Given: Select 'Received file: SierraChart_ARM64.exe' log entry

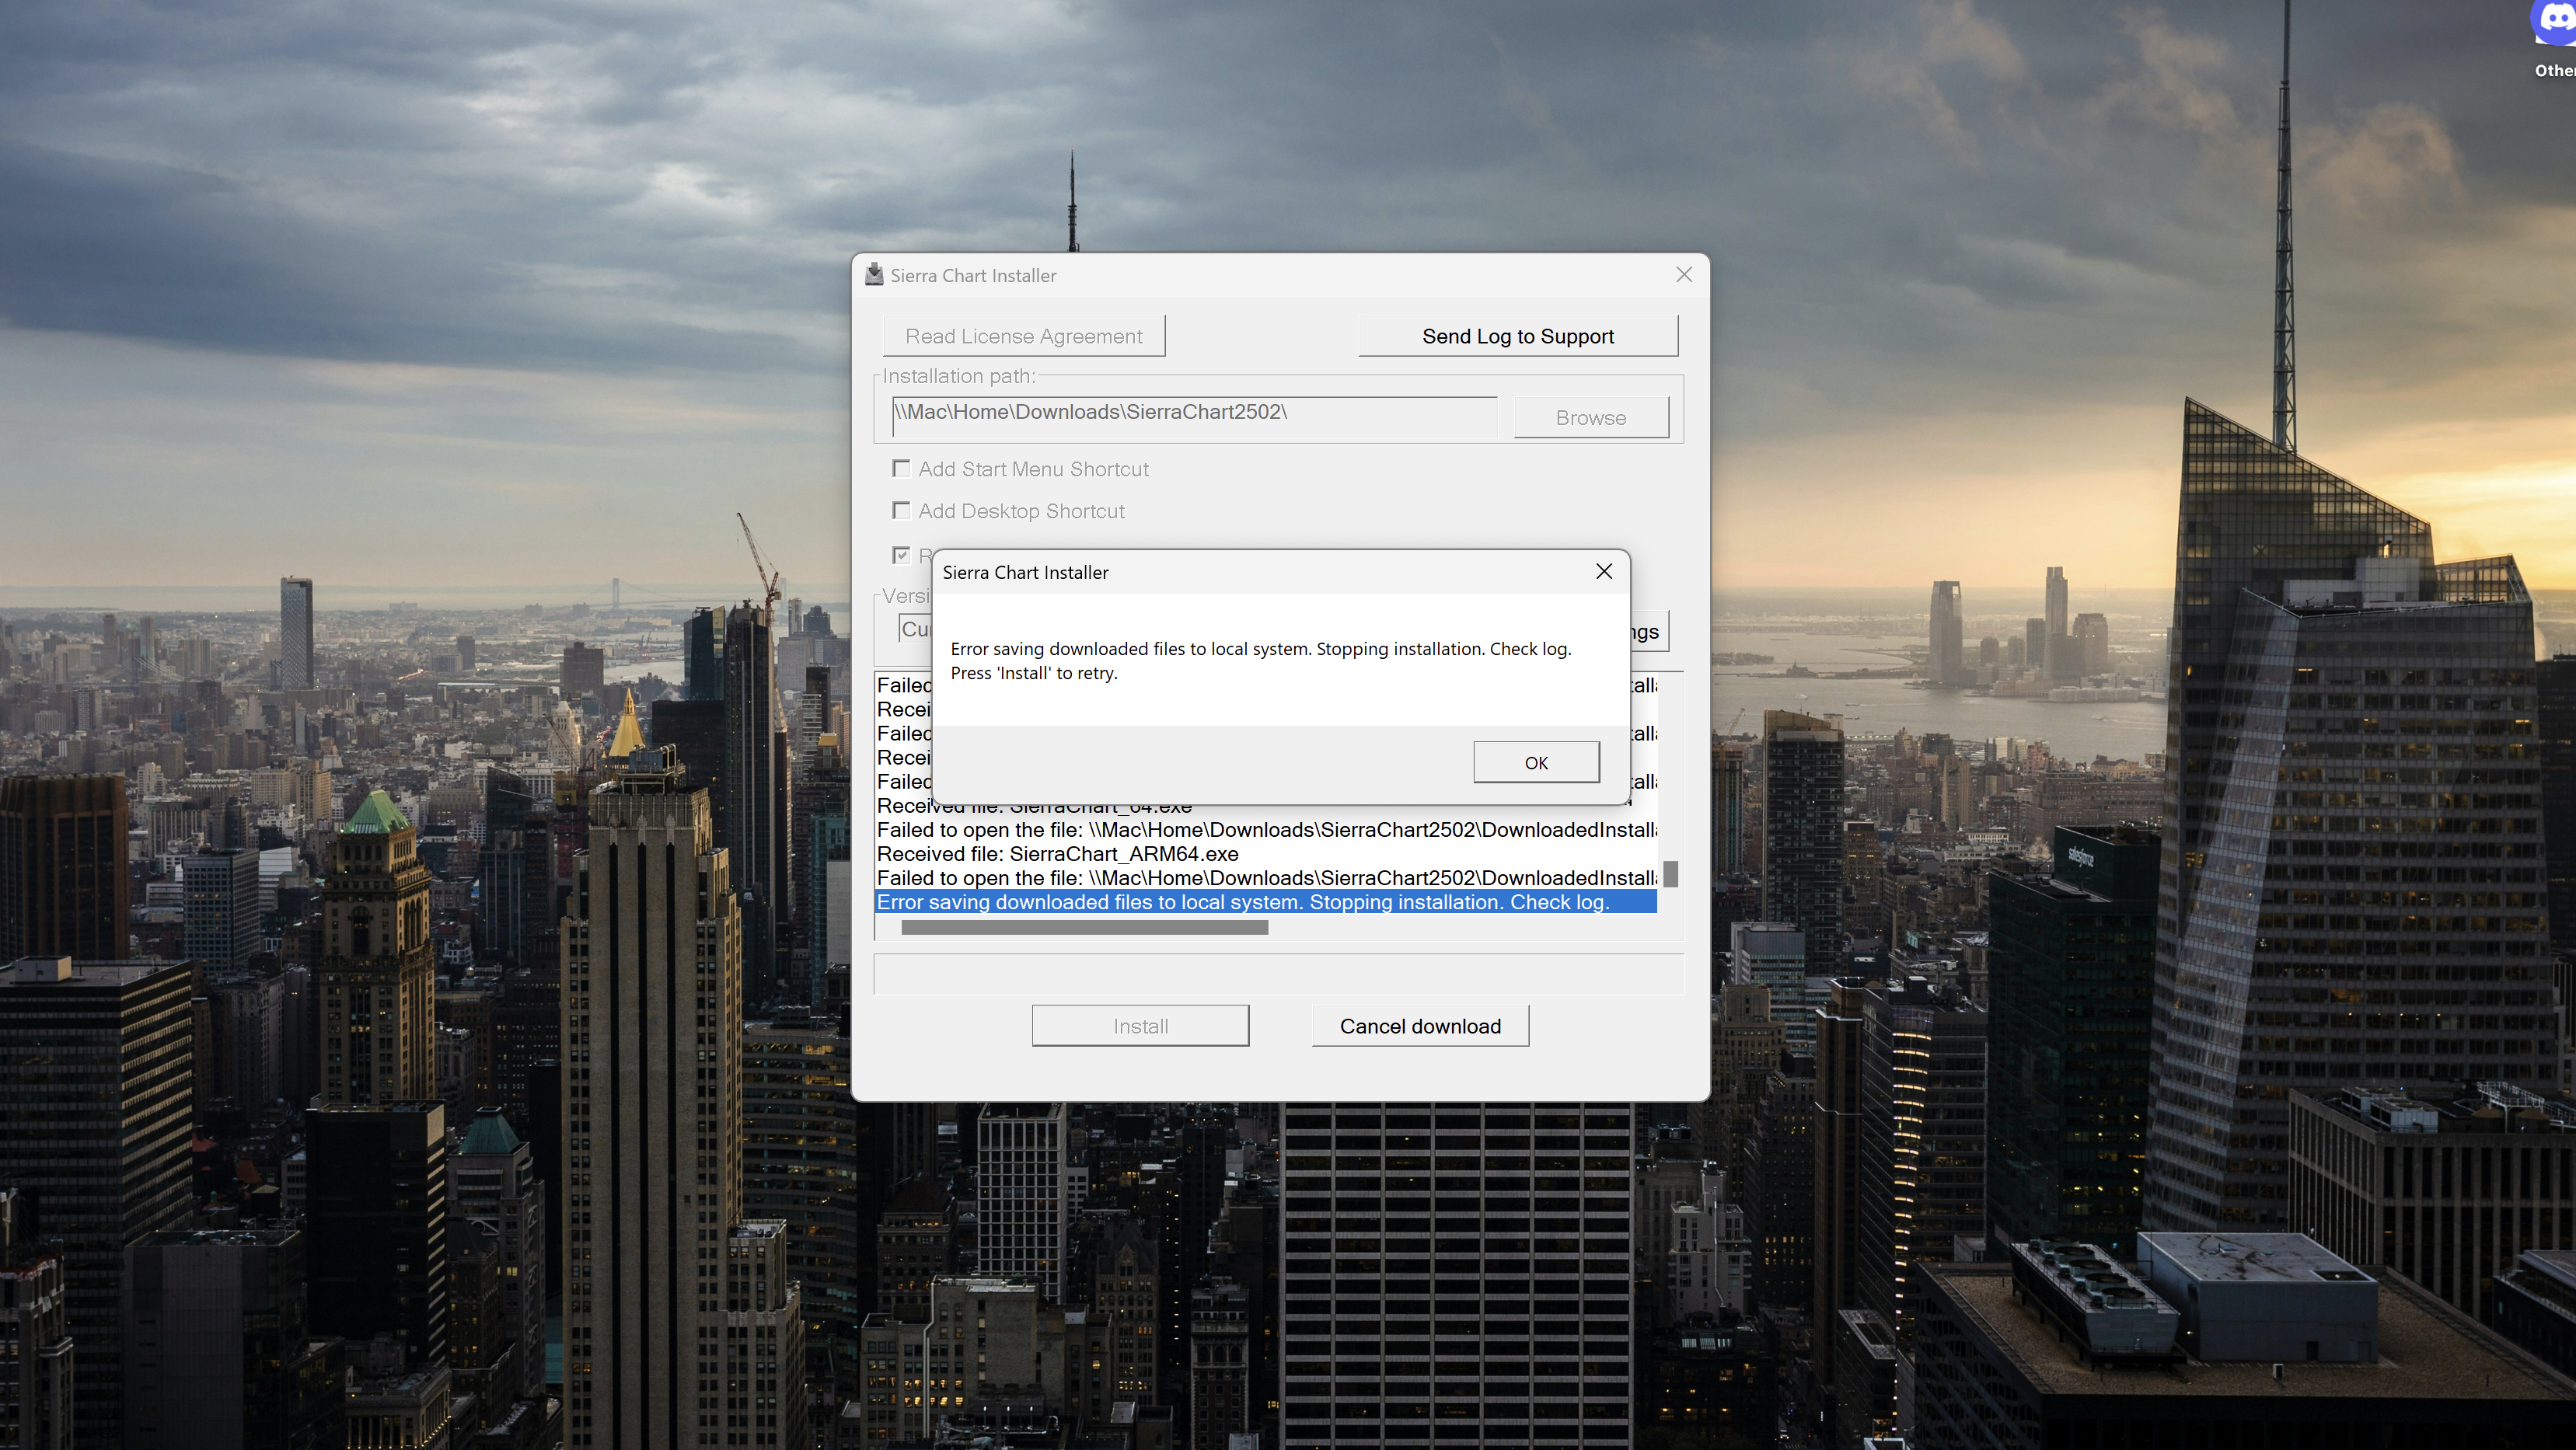Looking at the screenshot, I should point(1057,854).
